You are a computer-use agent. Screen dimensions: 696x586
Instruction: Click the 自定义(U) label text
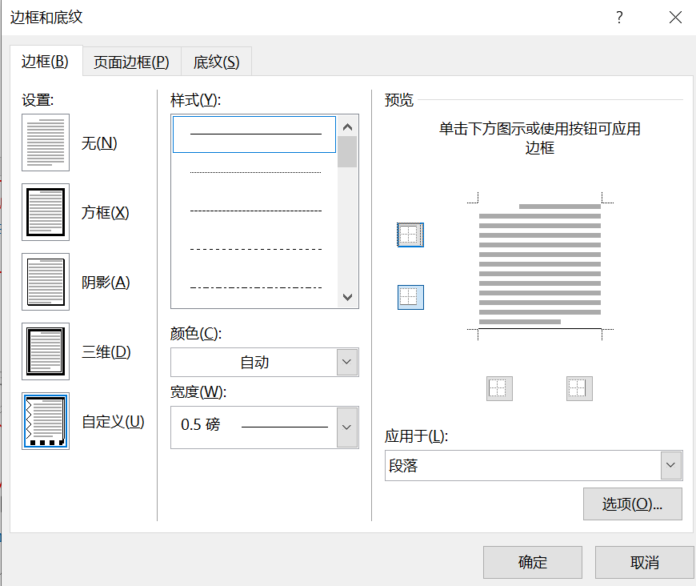pos(113,422)
